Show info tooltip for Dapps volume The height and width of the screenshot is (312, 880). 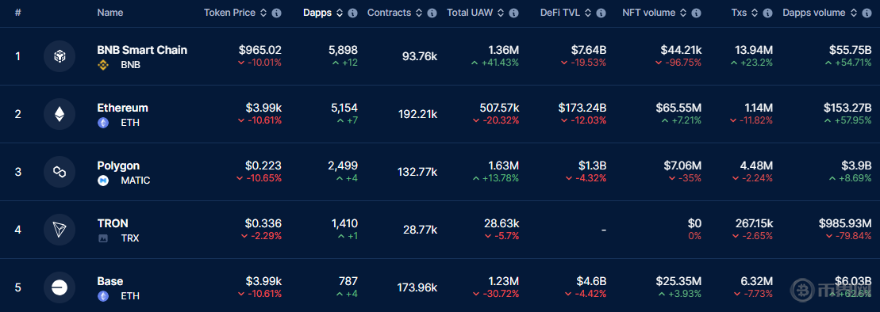tap(867, 13)
